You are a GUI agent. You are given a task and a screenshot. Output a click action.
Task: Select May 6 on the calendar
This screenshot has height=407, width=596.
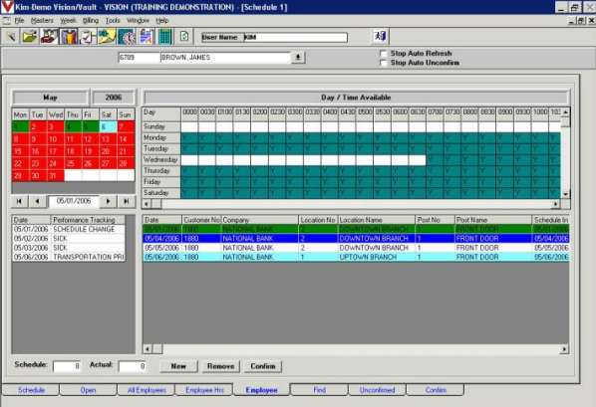click(x=108, y=126)
